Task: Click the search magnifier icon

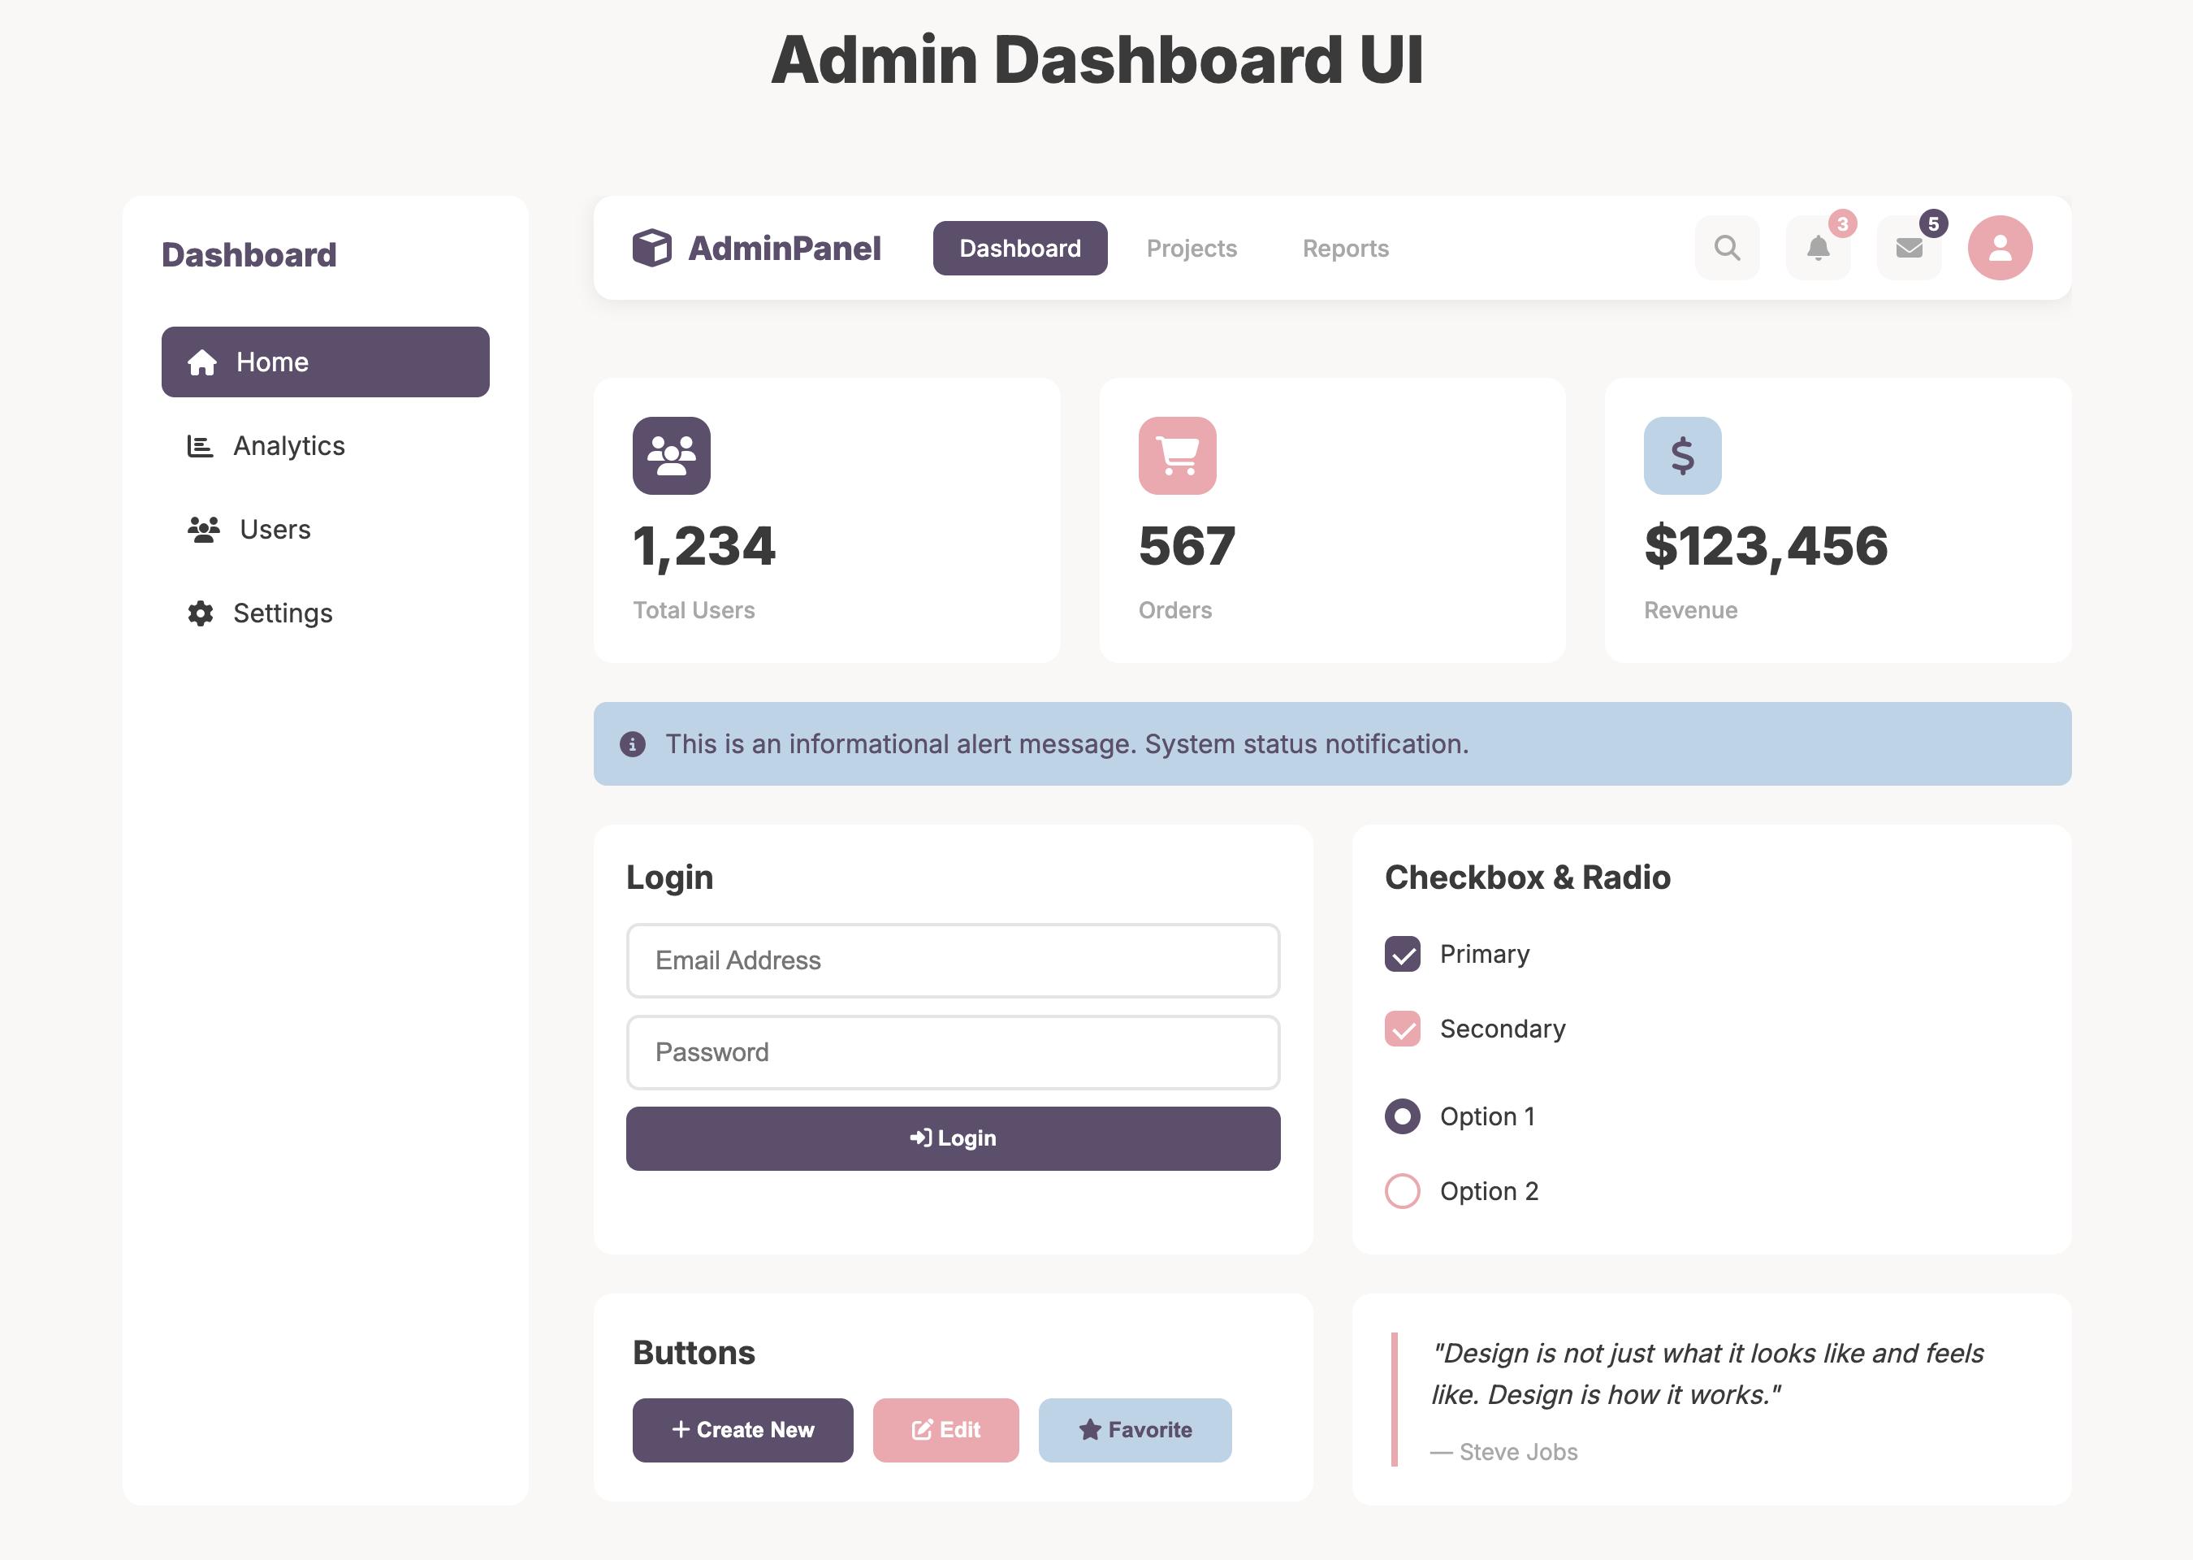Action: [1726, 248]
